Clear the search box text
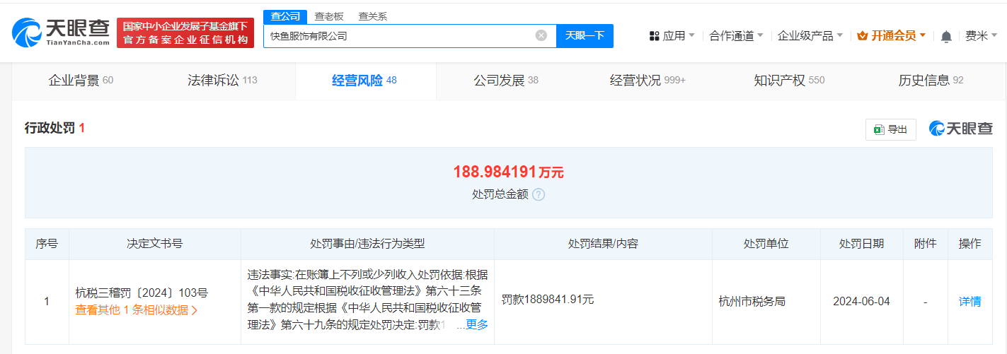1007x354 pixels. (541, 35)
